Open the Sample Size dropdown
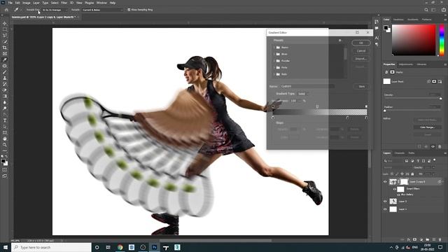This screenshot has width=448, height=252. (55, 10)
